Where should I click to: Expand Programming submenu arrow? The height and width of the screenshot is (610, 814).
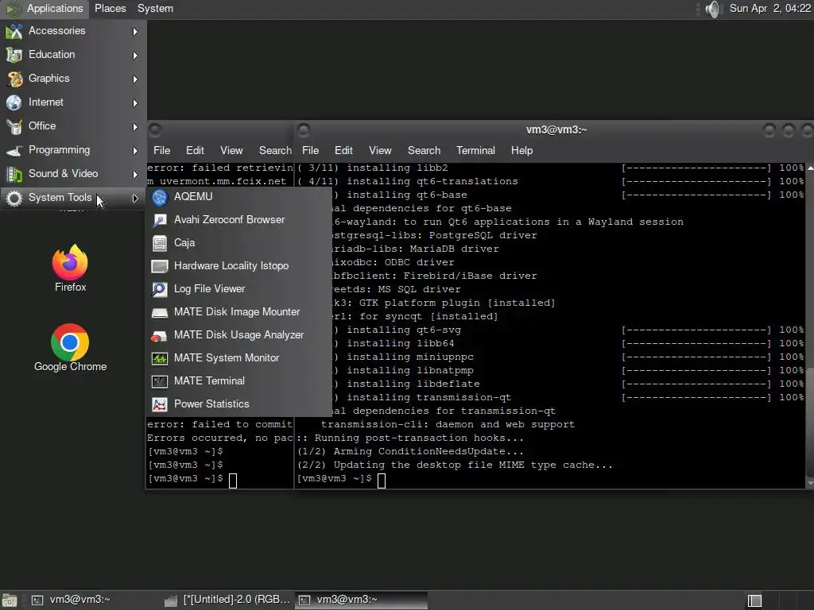135,151
